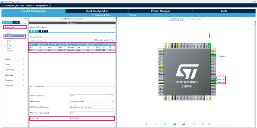Switch to A>Z list tab
Image resolution: width=257 pixels, height=128 pixels.
pyautogui.click(x=16, y=22)
